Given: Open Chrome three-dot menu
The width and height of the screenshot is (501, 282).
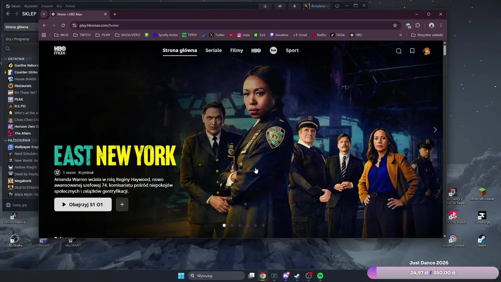Looking at the screenshot, I should (x=441, y=25).
